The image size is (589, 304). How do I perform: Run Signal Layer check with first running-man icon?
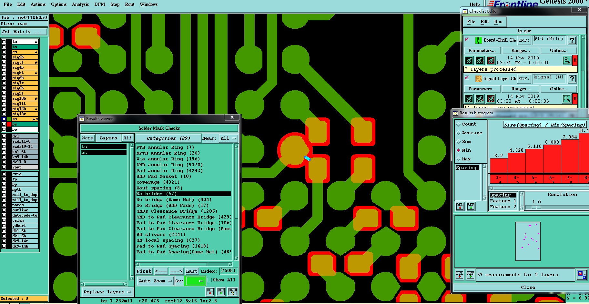tap(469, 99)
